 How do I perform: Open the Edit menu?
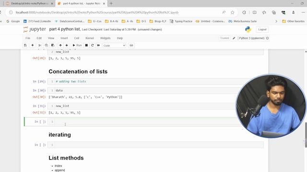click(x=39, y=38)
